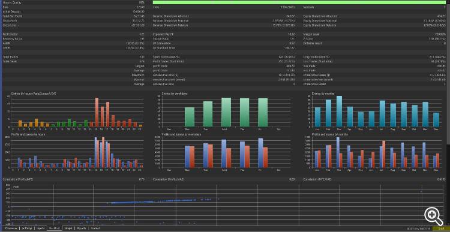Select the LR Standard Error label
This screenshot has height=232, width=450.
164,48
